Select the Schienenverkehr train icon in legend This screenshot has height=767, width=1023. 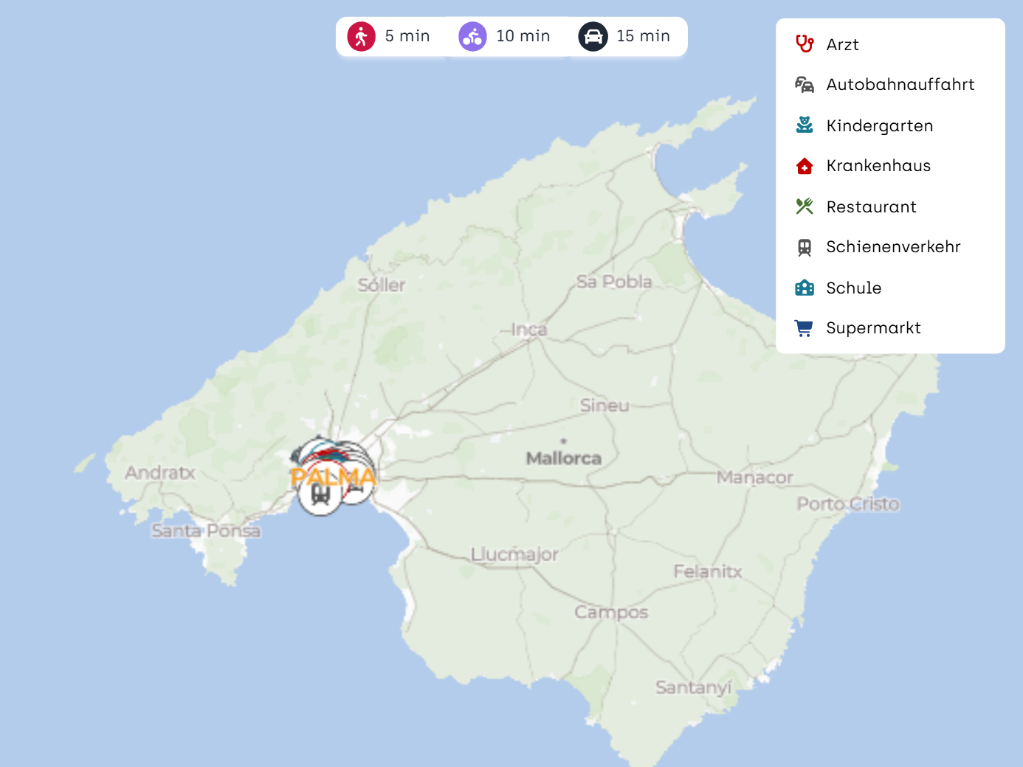(x=804, y=247)
